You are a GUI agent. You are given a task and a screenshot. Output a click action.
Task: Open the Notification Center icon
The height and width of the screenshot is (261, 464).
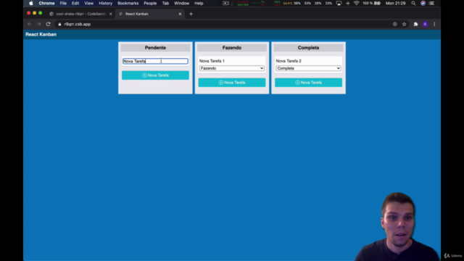pyautogui.click(x=432, y=3)
